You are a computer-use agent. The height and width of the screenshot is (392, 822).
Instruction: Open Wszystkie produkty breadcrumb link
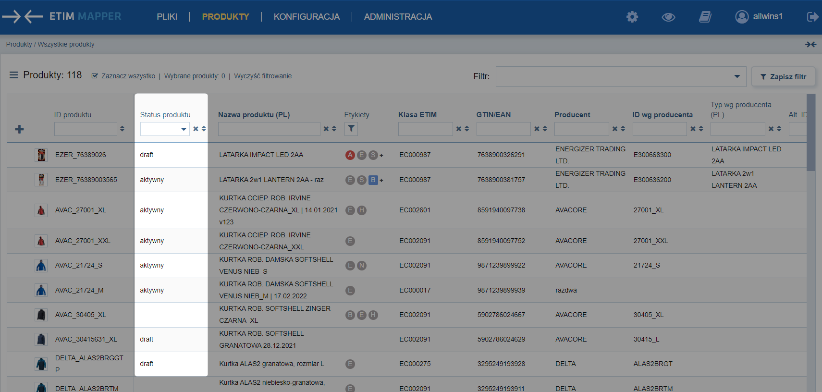(x=66, y=44)
